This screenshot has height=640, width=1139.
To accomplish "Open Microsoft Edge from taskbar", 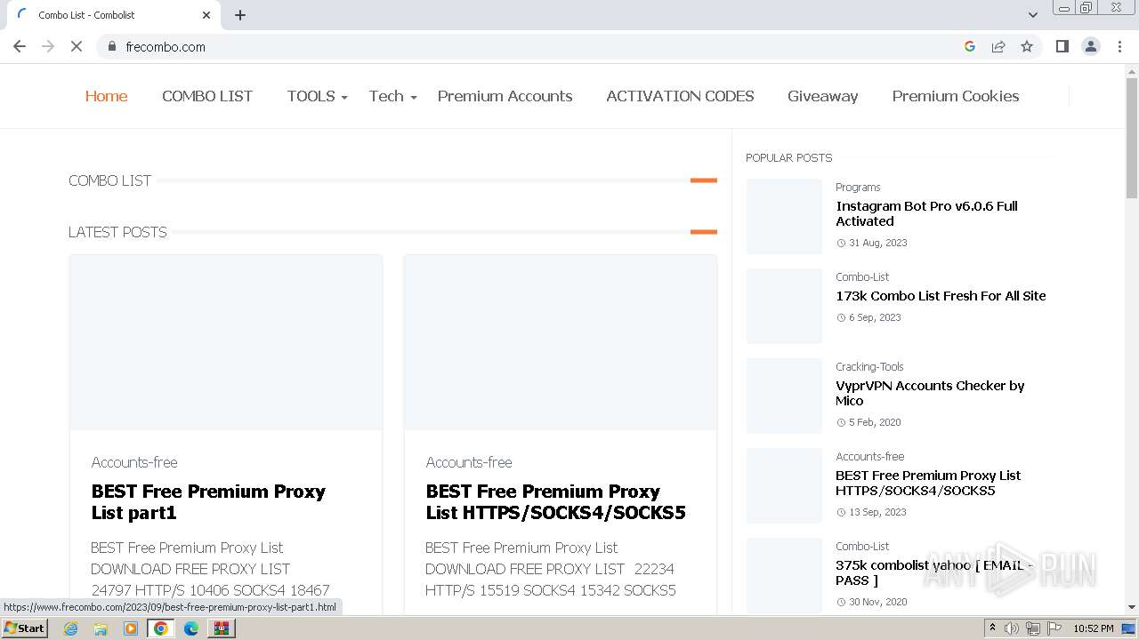I will click(x=191, y=628).
